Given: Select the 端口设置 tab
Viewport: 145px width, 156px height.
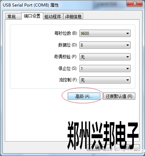Looking at the screenshot, I should point(32,16).
